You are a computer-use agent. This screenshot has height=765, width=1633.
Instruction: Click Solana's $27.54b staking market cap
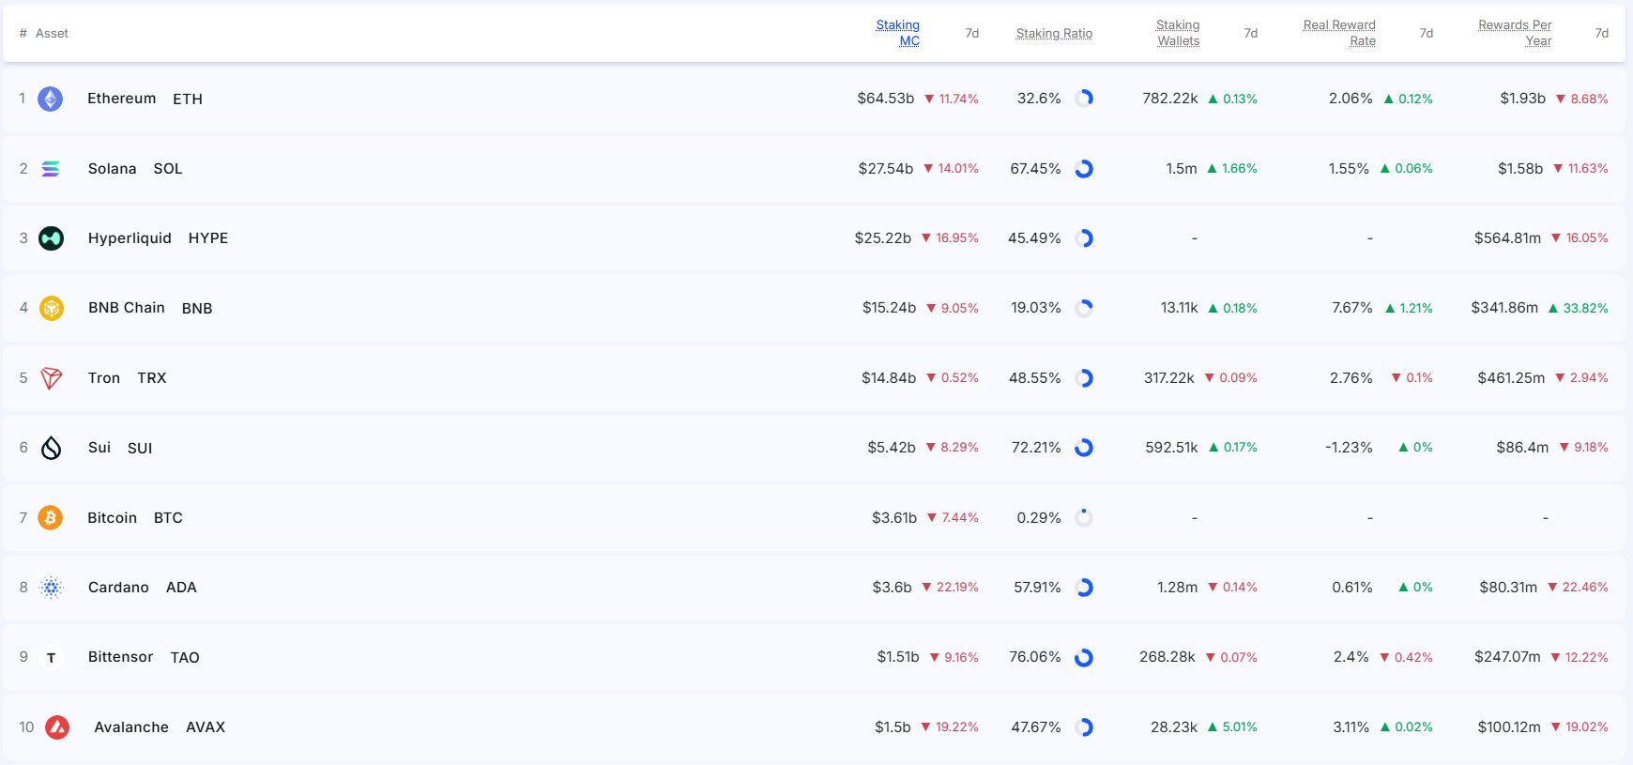(x=886, y=169)
